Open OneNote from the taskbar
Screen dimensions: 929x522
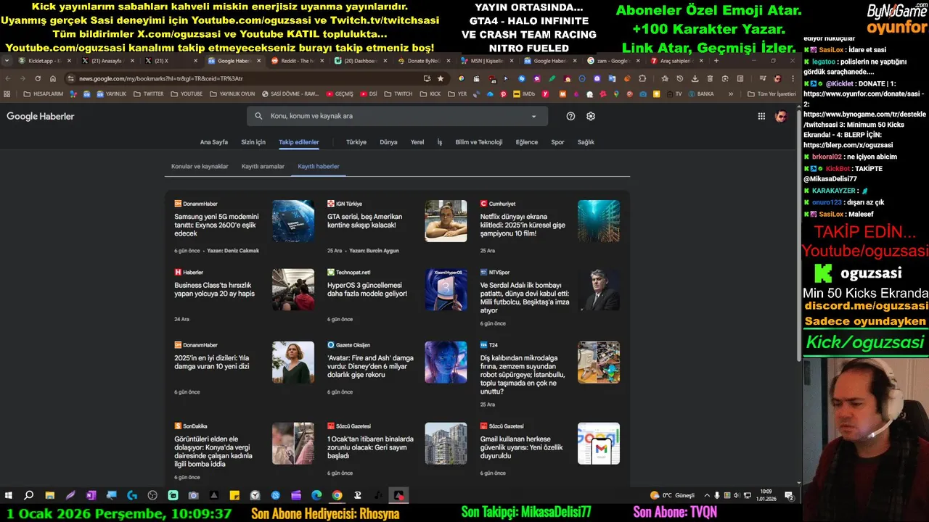point(91,496)
